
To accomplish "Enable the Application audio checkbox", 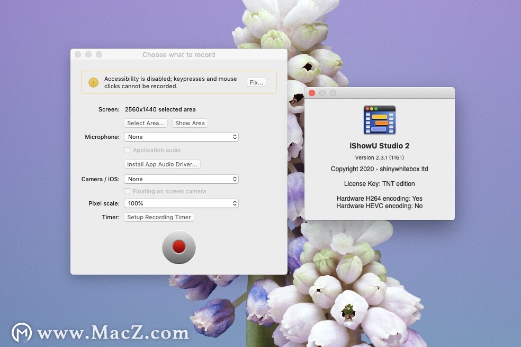I will pos(127,150).
